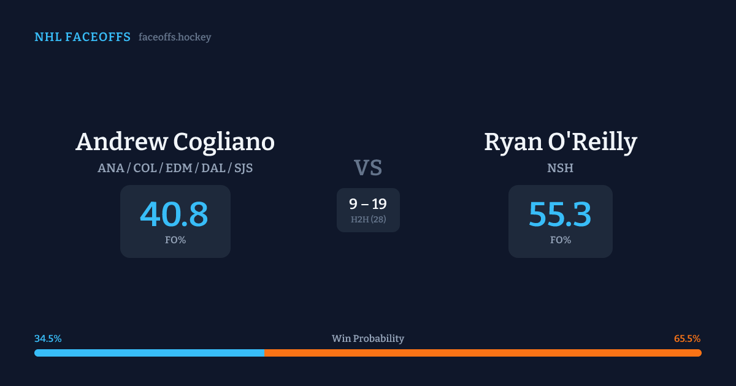Click Cogliano's 40.8 faceoff percentage value

click(175, 214)
